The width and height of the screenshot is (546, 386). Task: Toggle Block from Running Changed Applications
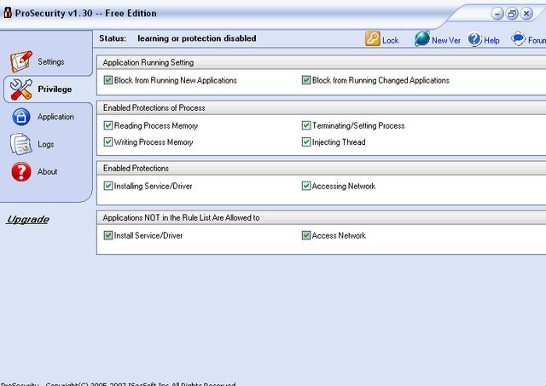tap(306, 80)
